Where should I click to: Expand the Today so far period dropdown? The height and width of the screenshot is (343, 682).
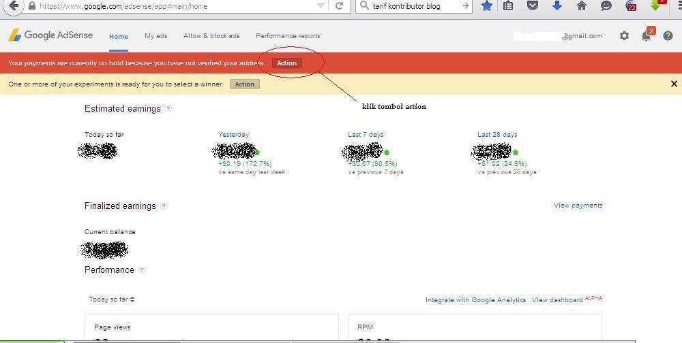tap(112, 299)
